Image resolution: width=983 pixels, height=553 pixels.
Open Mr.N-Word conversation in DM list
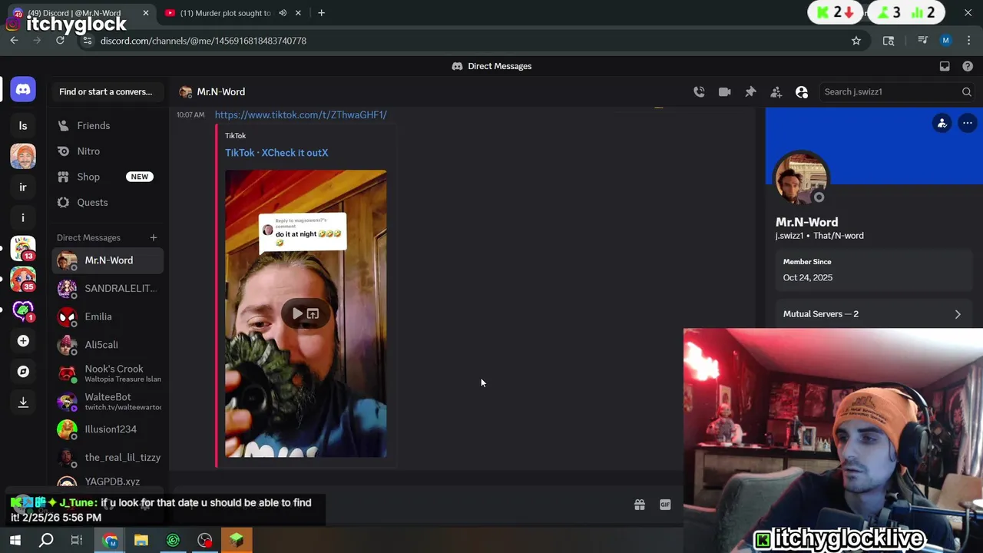coord(108,260)
